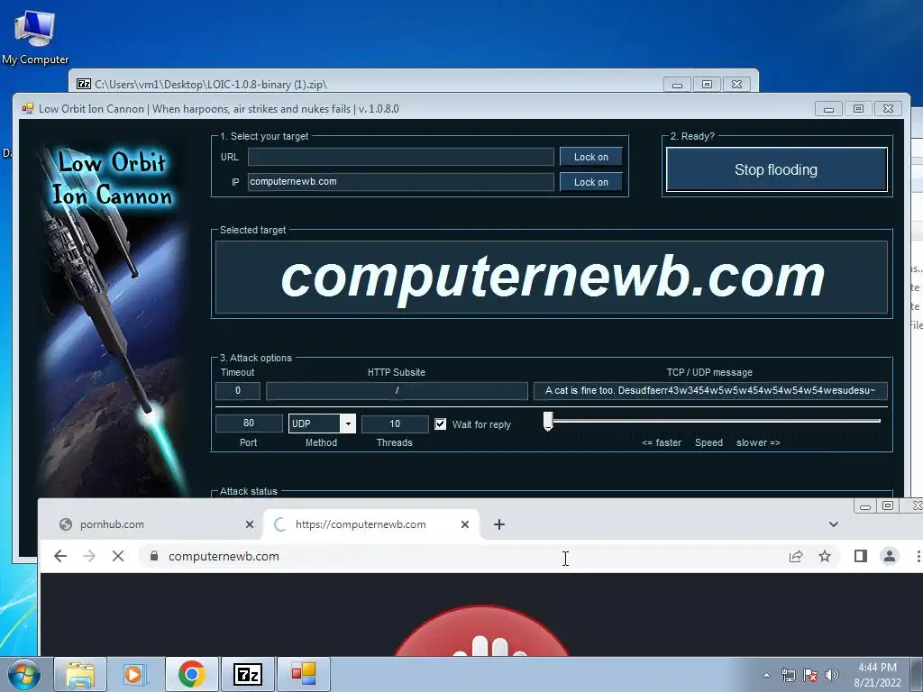Click the selected target computernewb.com text
The width and height of the screenshot is (923, 692).
click(553, 278)
